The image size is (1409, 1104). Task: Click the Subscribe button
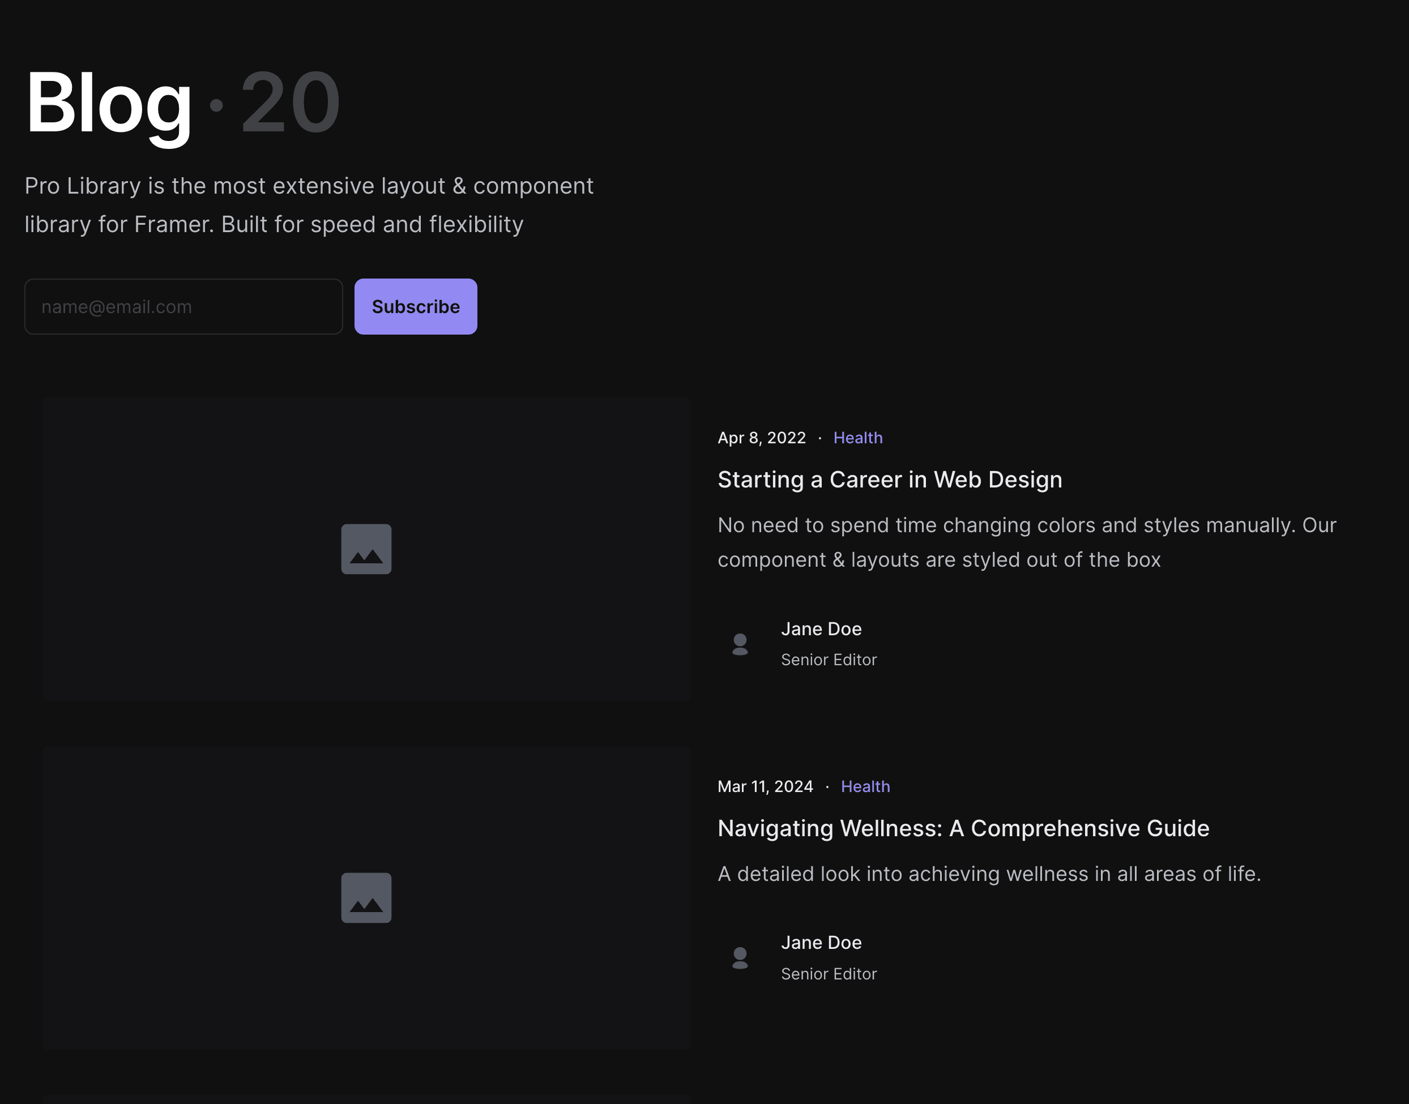pyautogui.click(x=415, y=306)
